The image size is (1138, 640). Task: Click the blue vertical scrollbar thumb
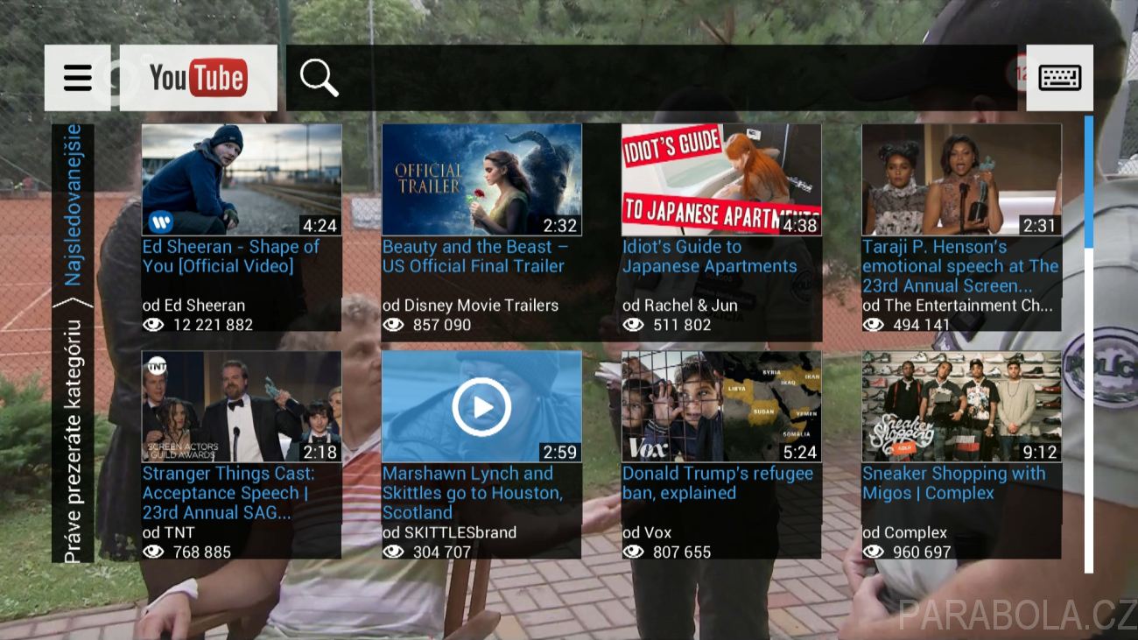pos(1089,181)
